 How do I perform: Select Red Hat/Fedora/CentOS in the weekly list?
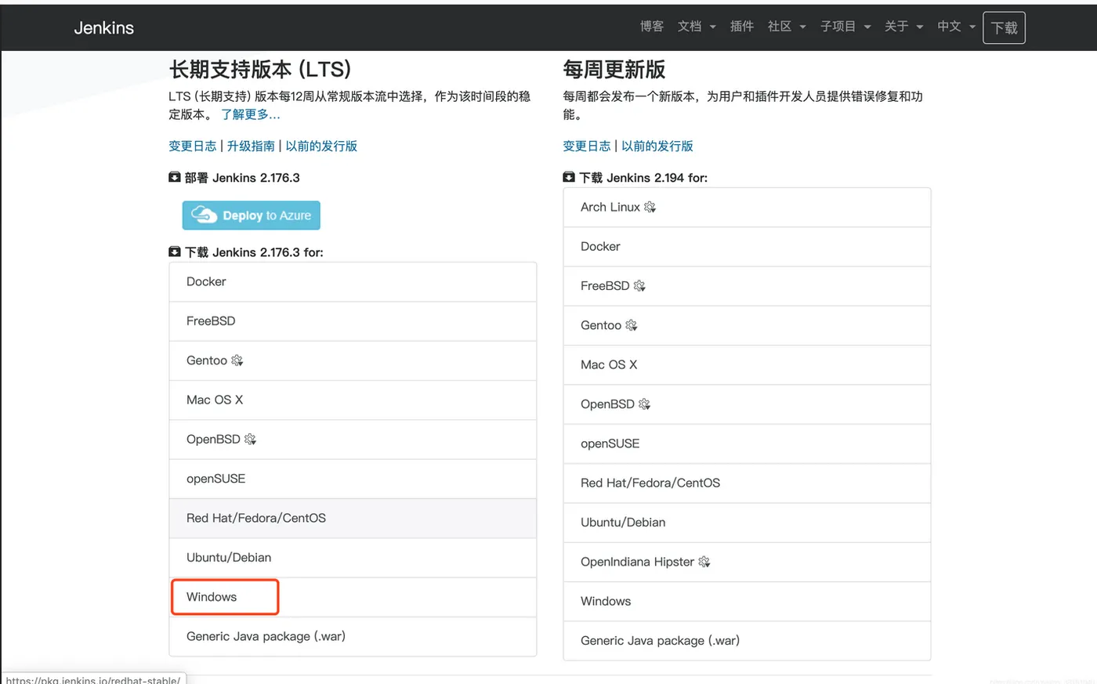click(x=747, y=483)
